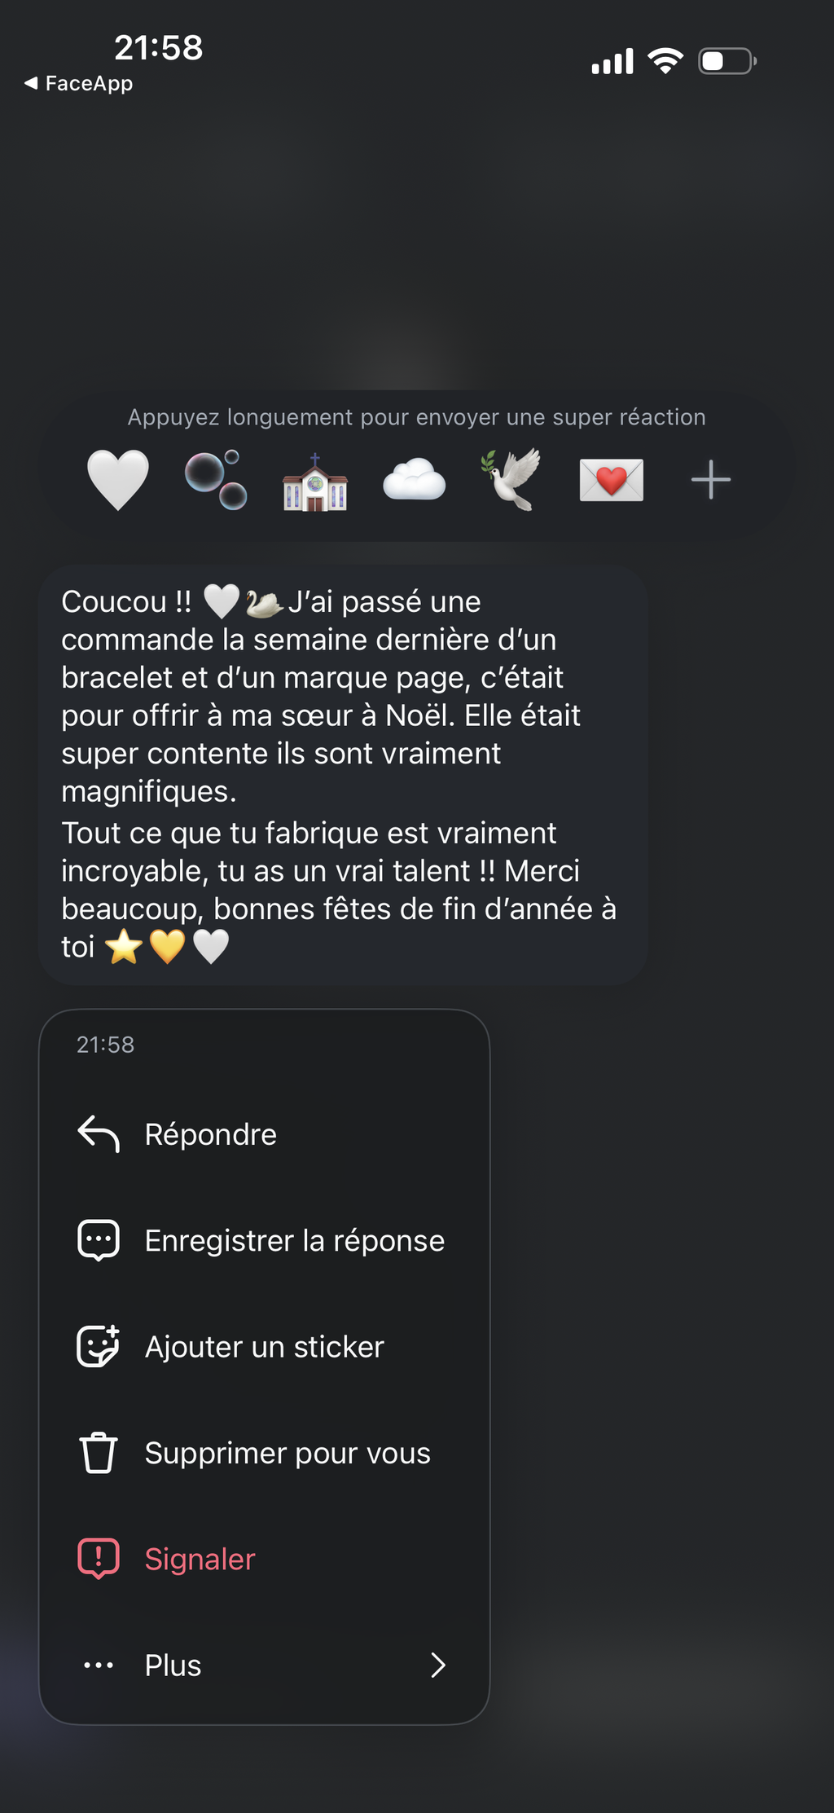Image resolution: width=834 pixels, height=1813 pixels.
Task: Select Enregistrer la réponse menu entry
Action: pos(295,1240)
